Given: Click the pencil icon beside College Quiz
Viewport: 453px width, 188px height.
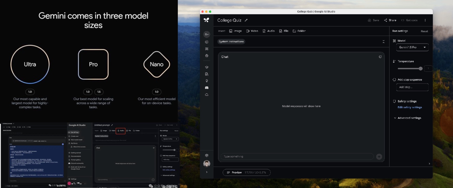Looking at the screenshot, I should click(x=246, y=20).
